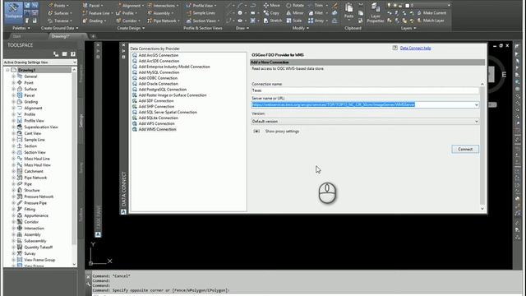Select the Copy tool in Modify panel
526x296 pixels.
point(272,13)
